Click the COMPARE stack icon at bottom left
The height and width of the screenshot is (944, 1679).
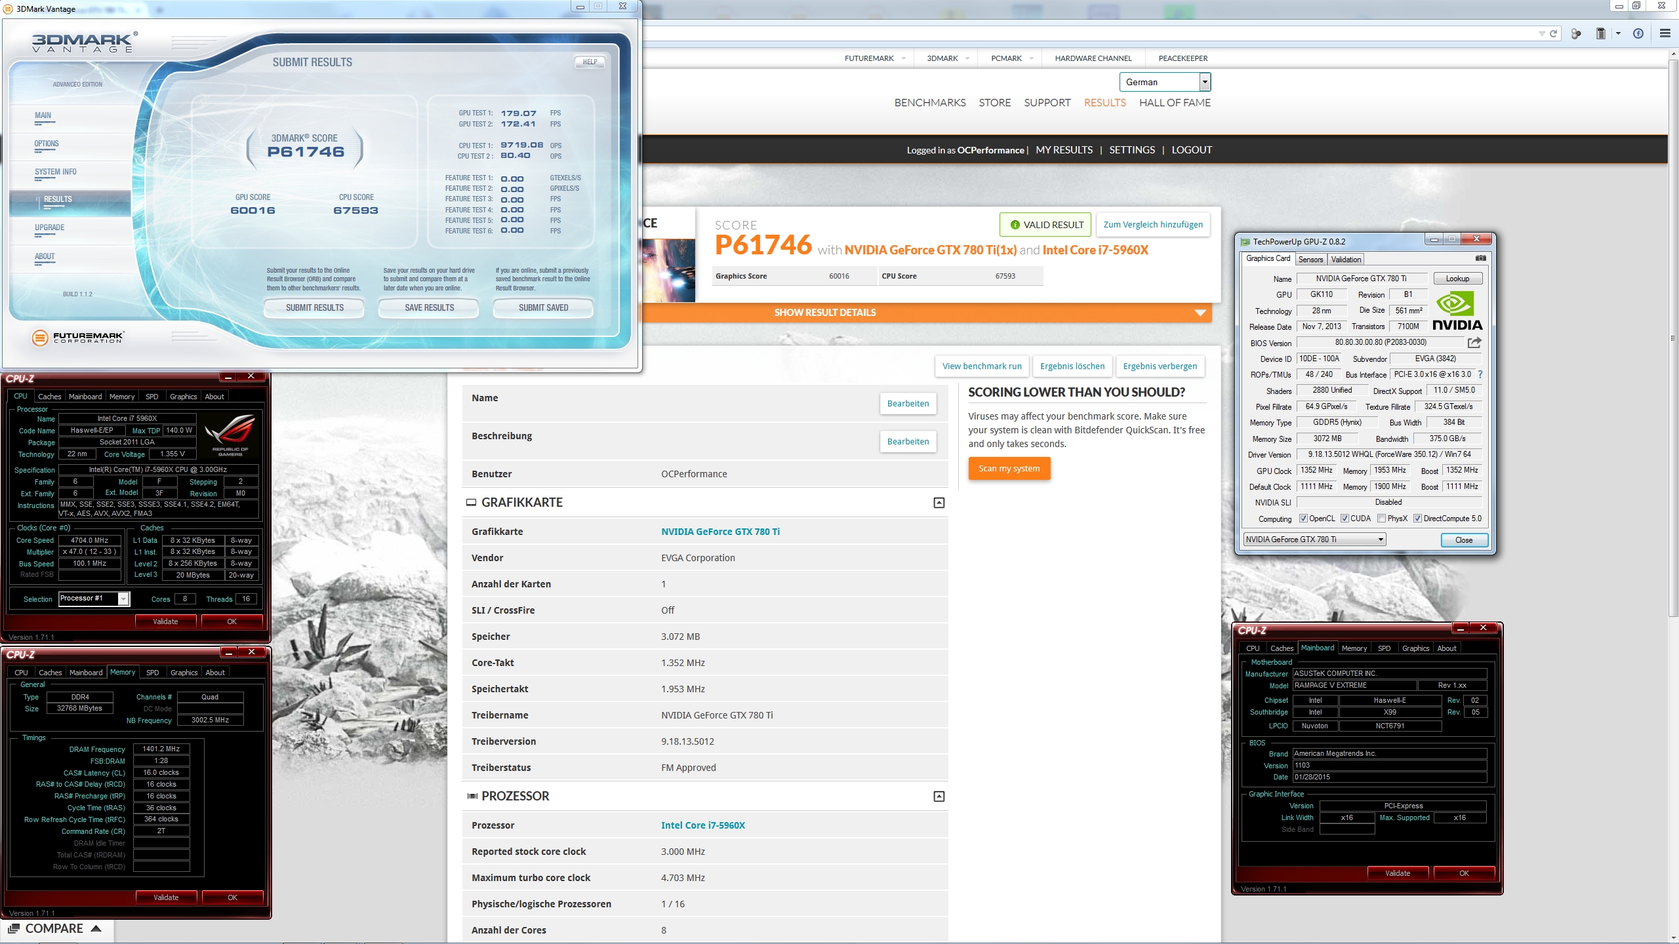pyautogui.click(x=14, y=928)
